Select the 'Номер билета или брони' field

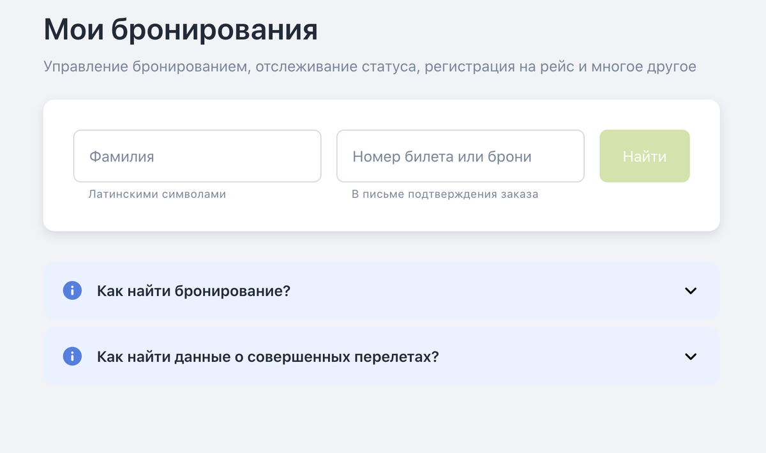tap(460, 156)
